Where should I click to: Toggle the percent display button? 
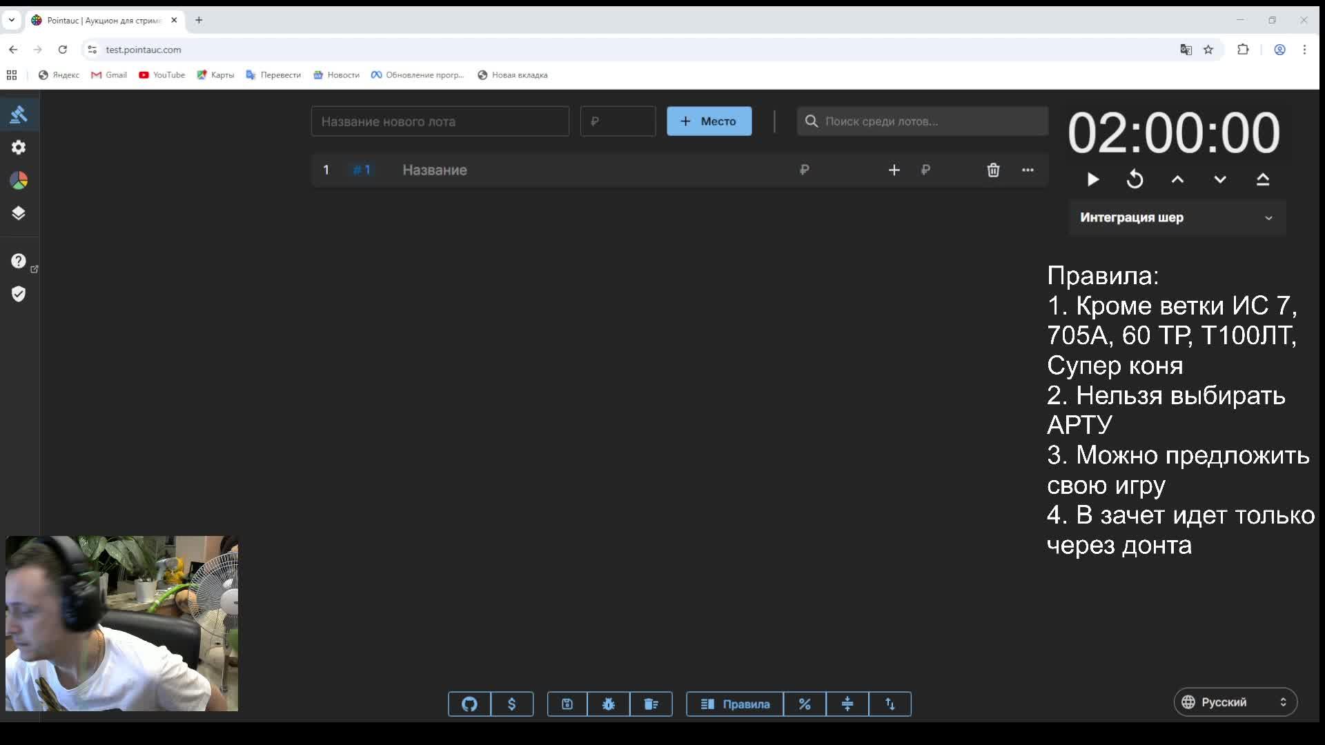805,704
